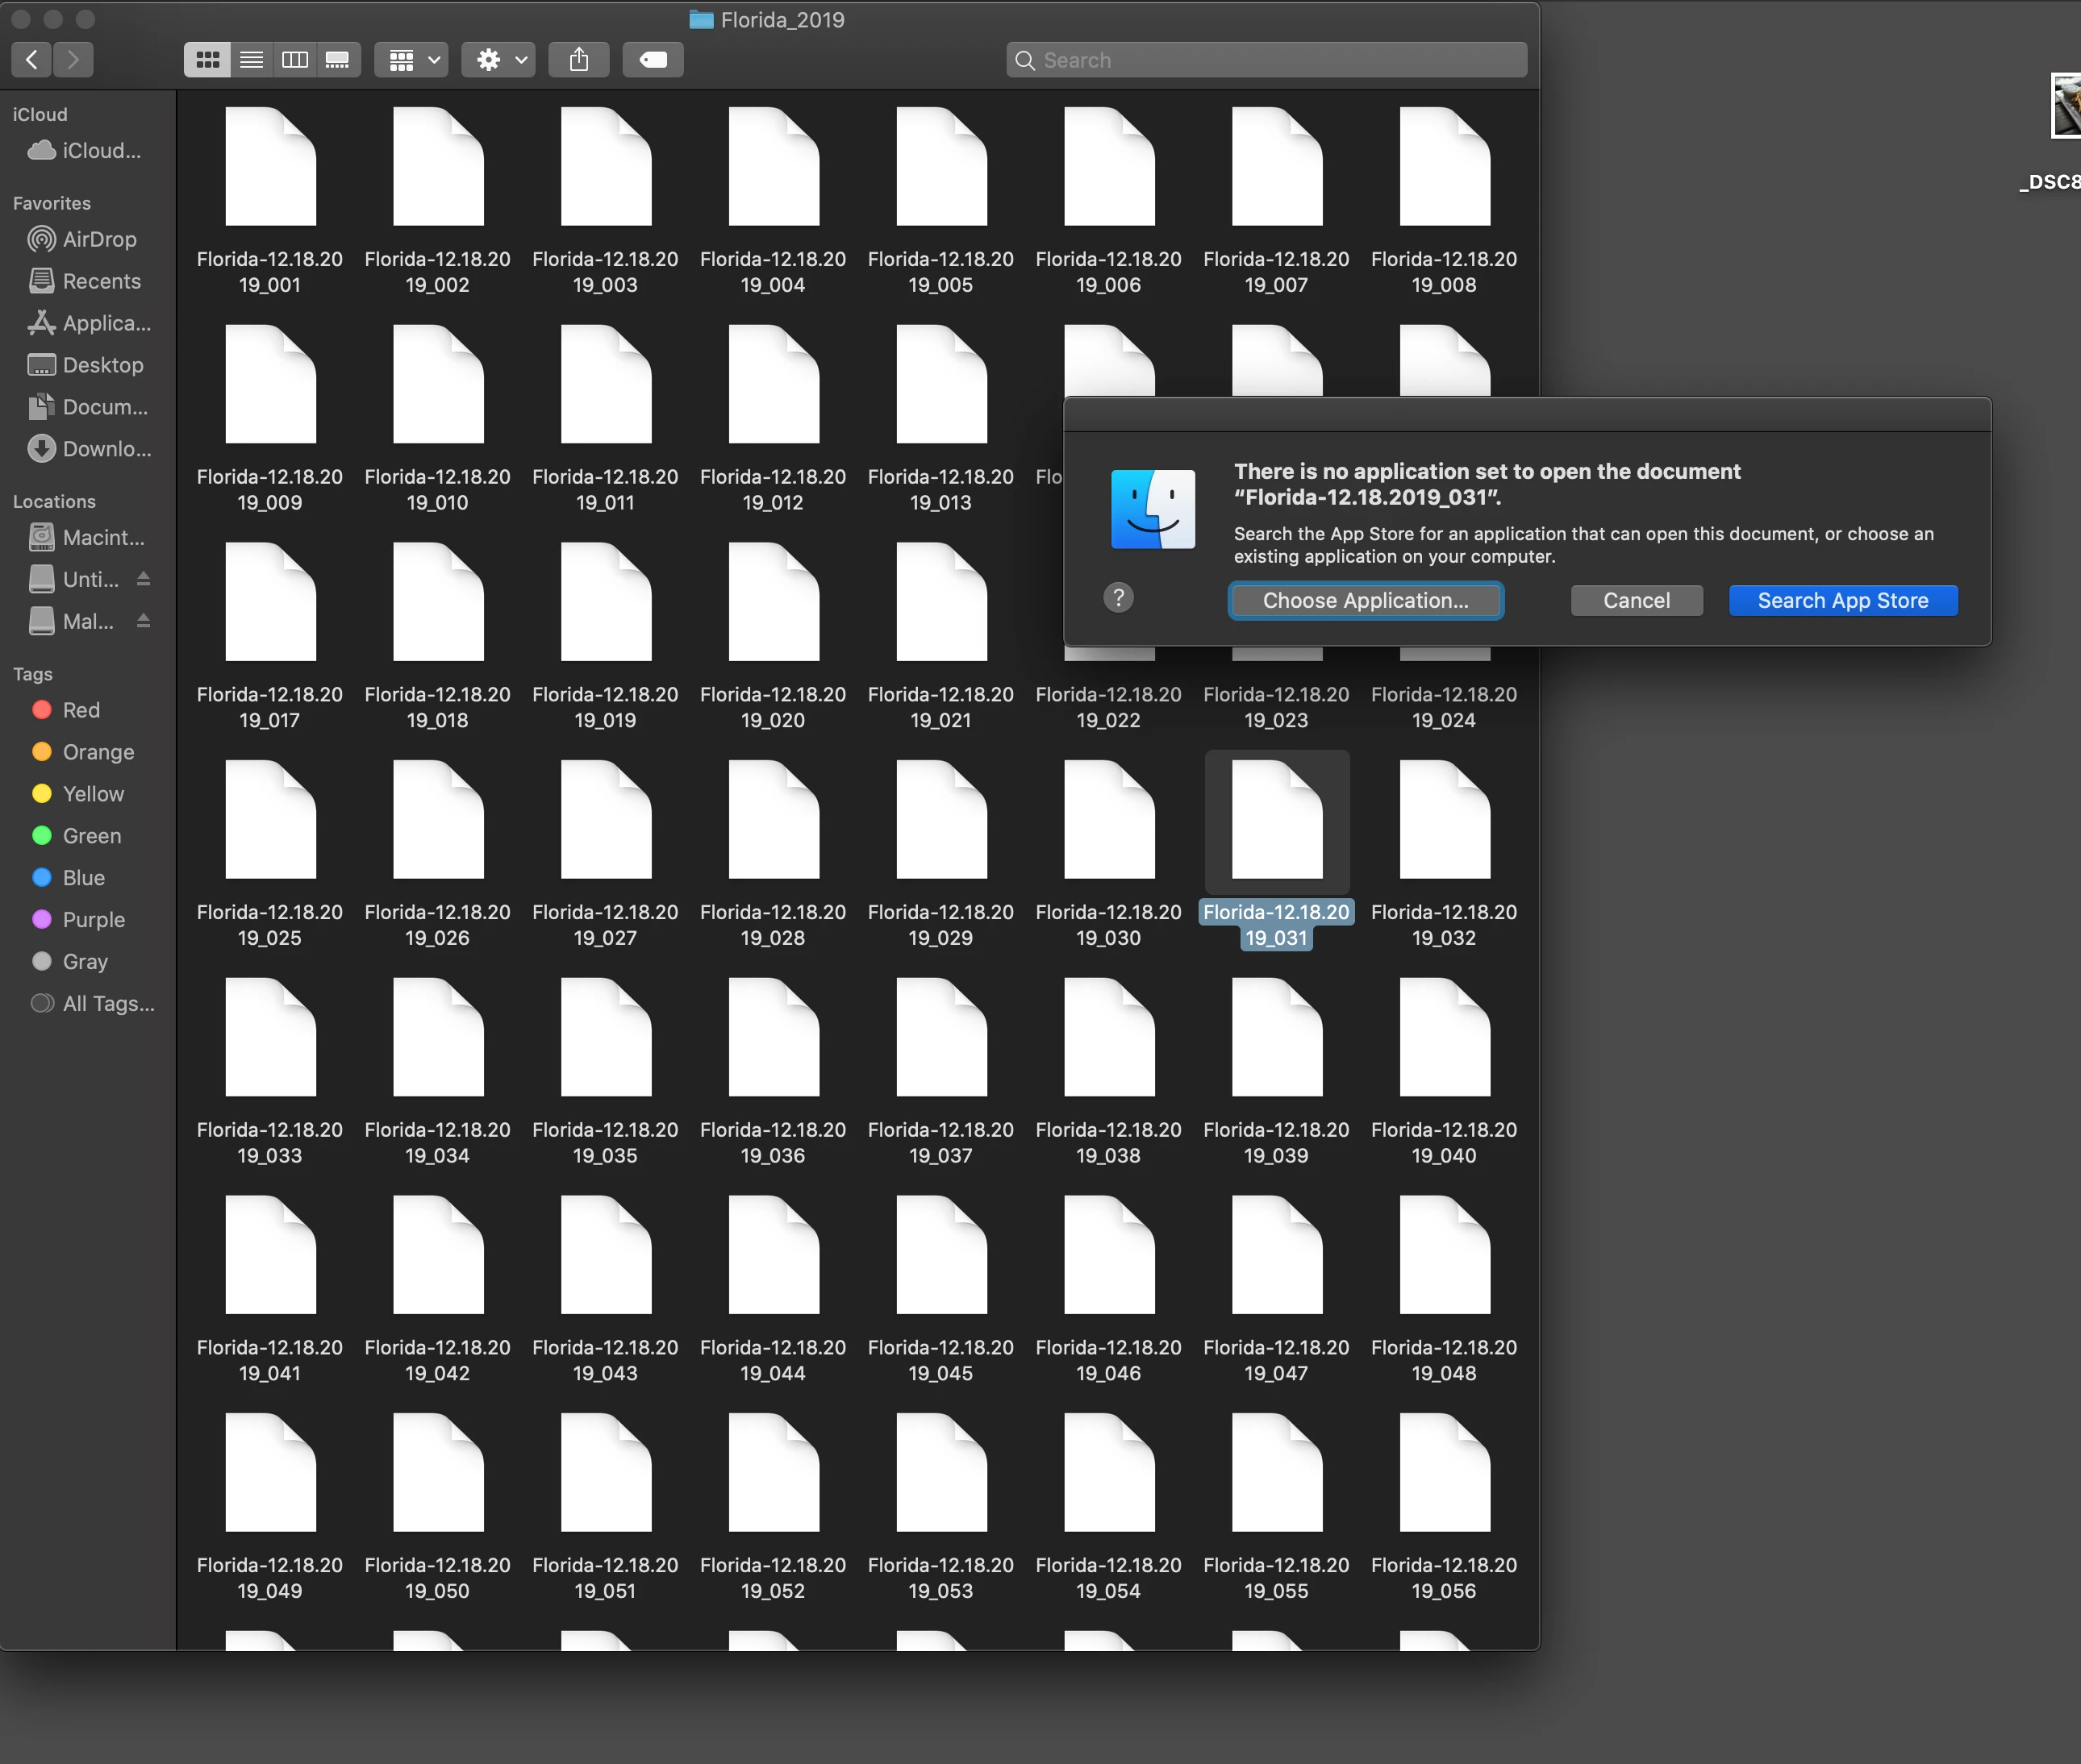Click the Share toolbar icon
The width and height of the screenshot is (2081, 1764).
[578, 60]
